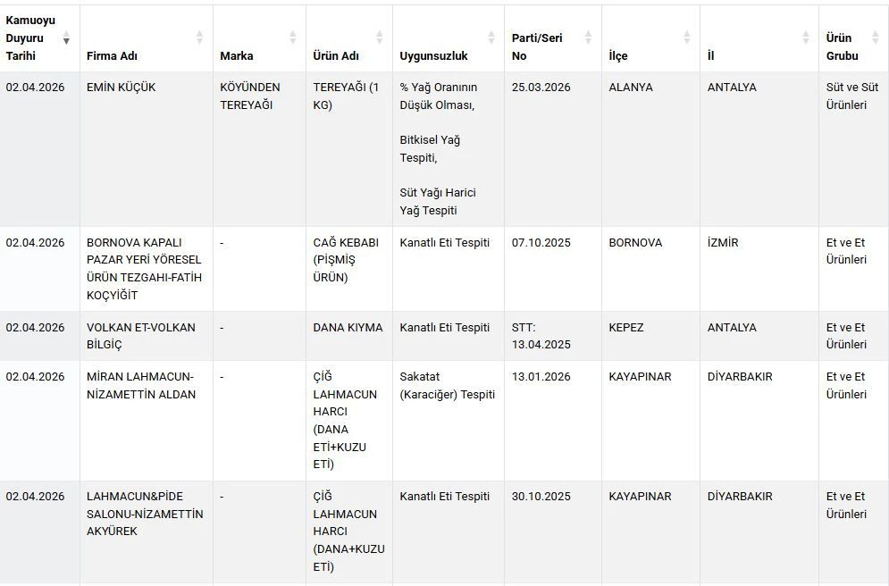
Task: Click the Firma Adı sort arrows
Action: [x=199, y=38]
